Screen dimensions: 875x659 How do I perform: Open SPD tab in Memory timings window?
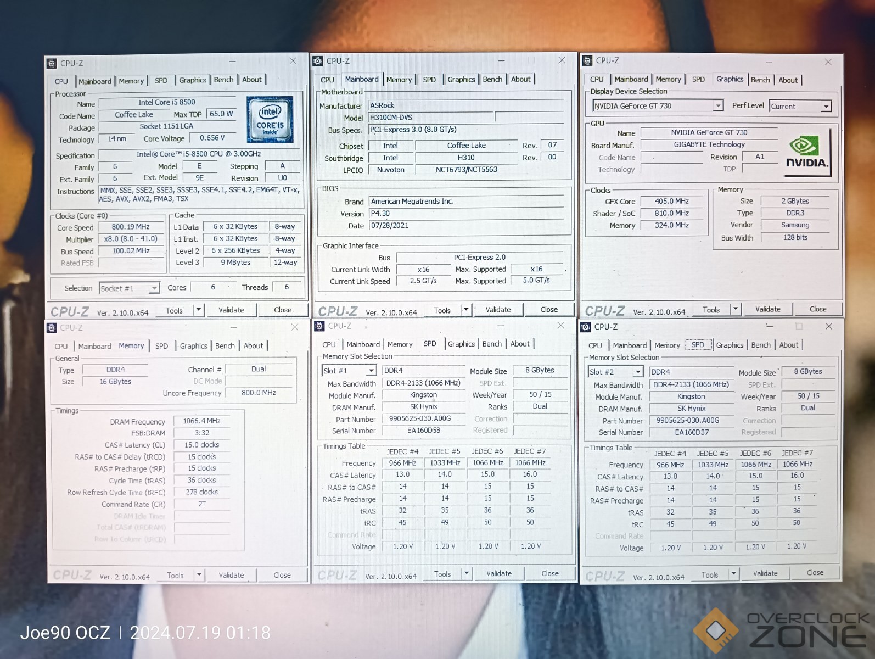point(161,346)
